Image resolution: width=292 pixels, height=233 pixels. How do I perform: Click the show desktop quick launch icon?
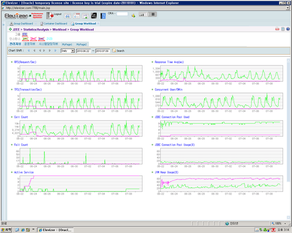coord(17,230)
